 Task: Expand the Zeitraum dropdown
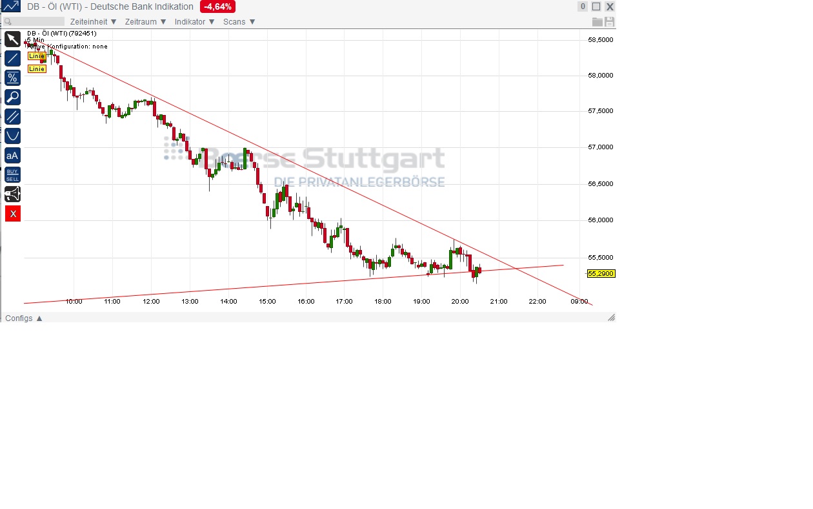[144, 21]
